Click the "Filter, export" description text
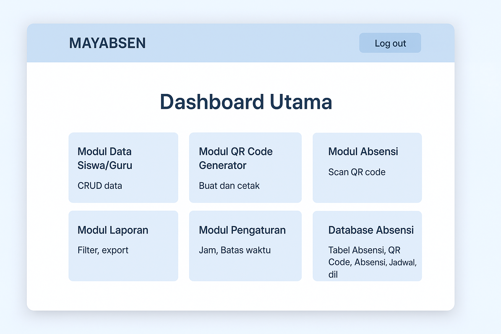Viewport: 501px width, 334px height. tap(103, 250)
